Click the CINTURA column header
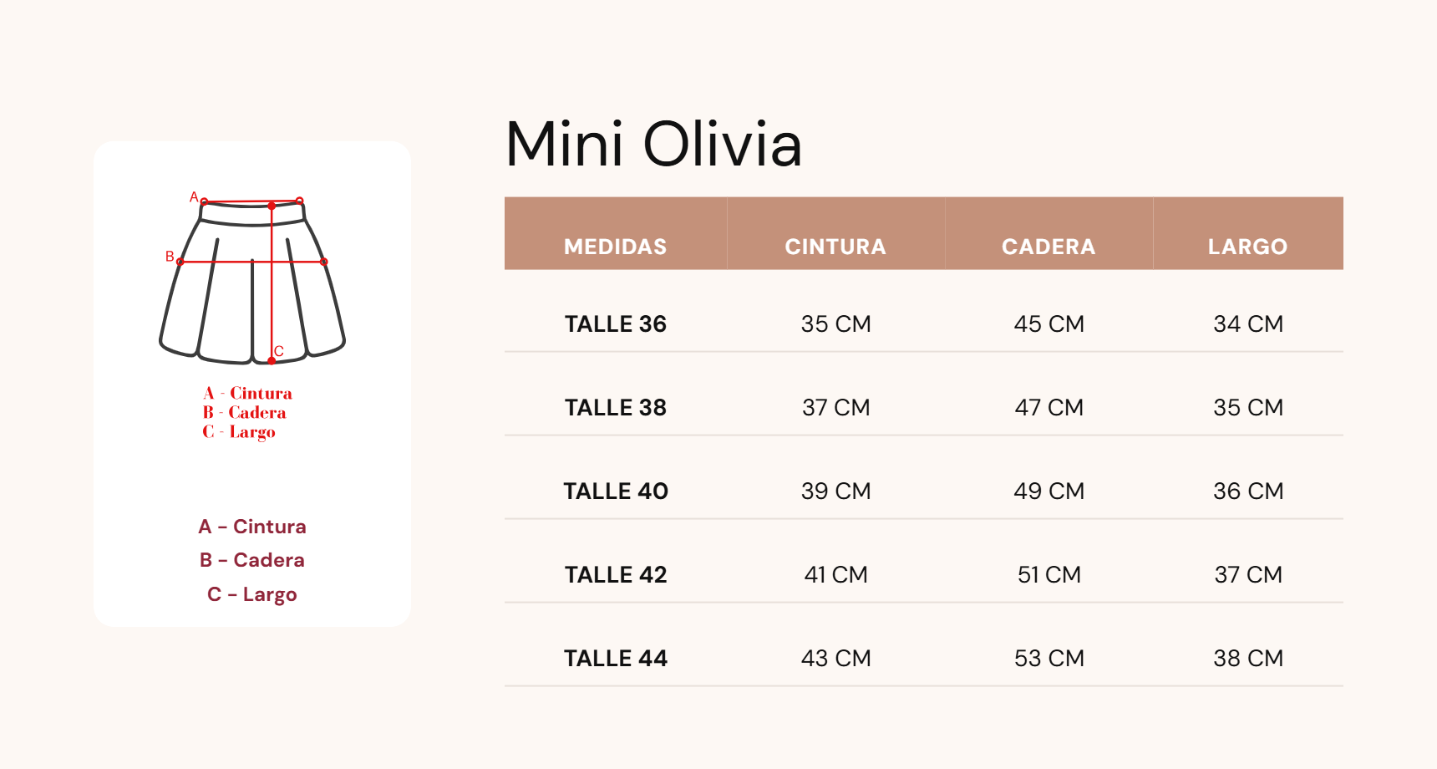Viewport: 1437px width, 769px height. pyautogui.click(x=835, y=247)
